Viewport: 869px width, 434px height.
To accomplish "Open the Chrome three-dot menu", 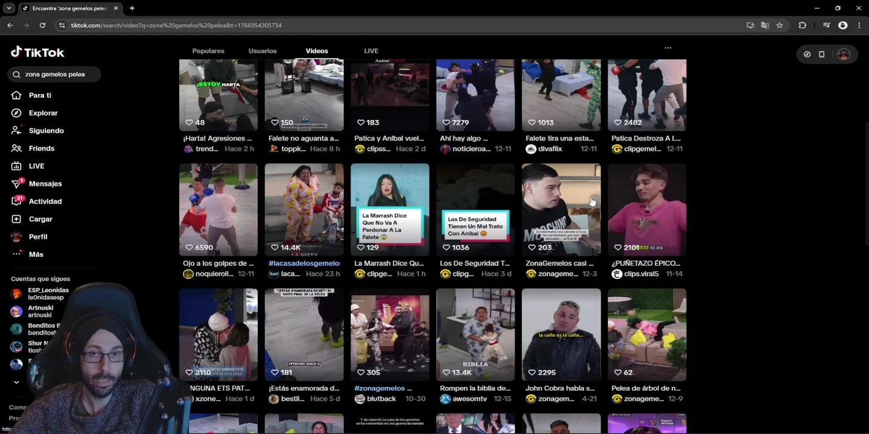I will [859, 25].
